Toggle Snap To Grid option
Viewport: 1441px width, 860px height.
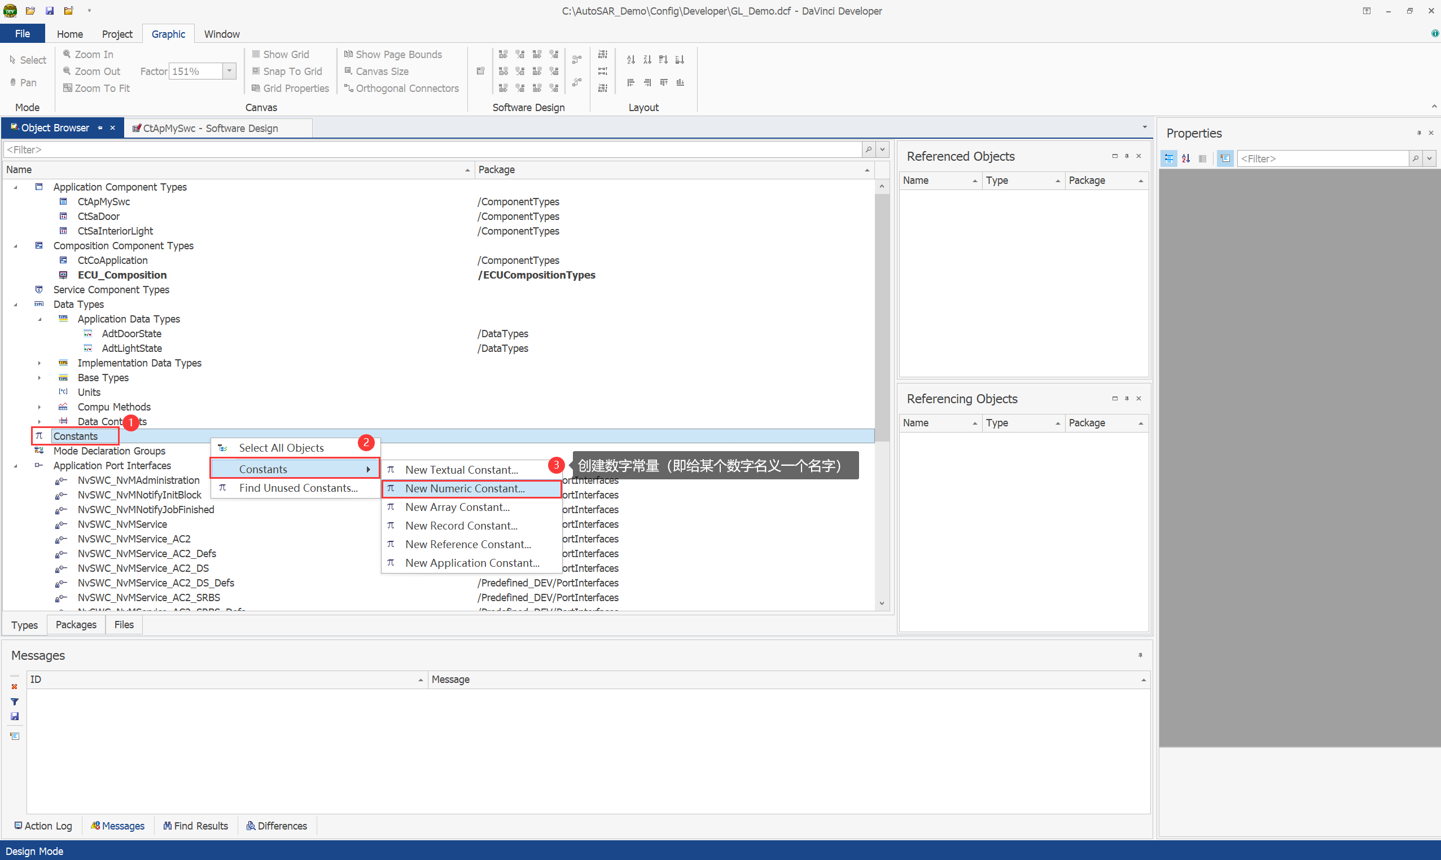(287, 71)
